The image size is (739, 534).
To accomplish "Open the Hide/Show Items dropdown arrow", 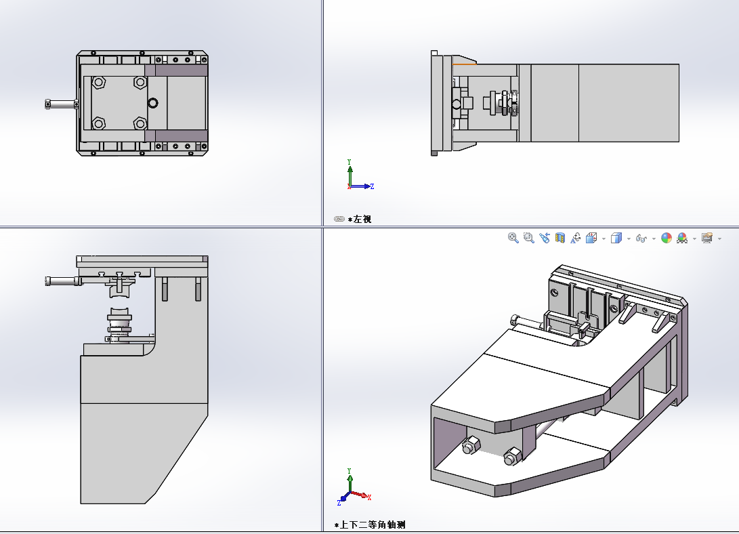I will (x=654, y=239).
